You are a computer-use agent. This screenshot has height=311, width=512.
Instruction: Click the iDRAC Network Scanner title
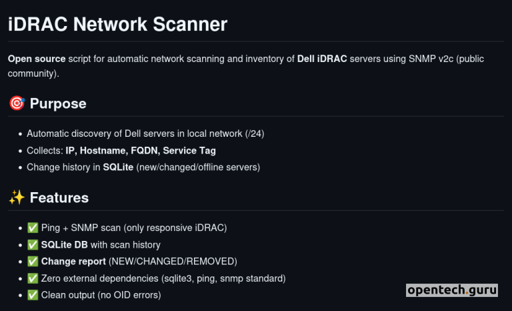pos(117,25)
